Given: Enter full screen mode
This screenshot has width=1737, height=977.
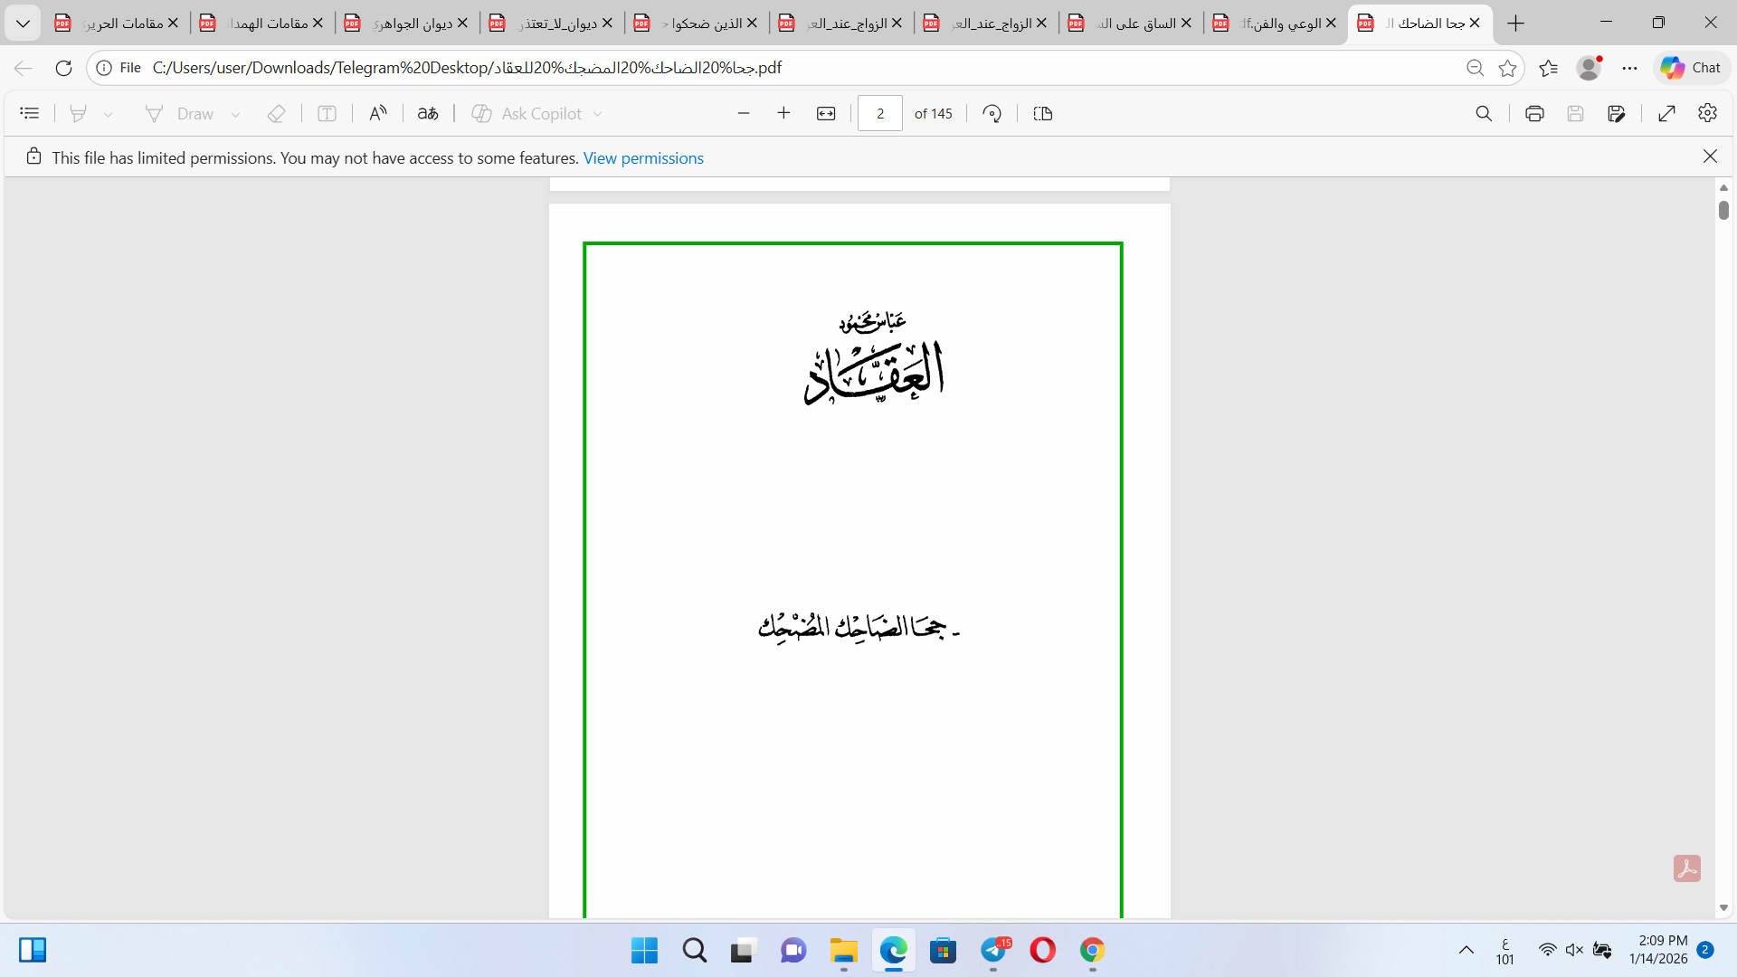Looking at the screenshot, I should point(1667,113).
